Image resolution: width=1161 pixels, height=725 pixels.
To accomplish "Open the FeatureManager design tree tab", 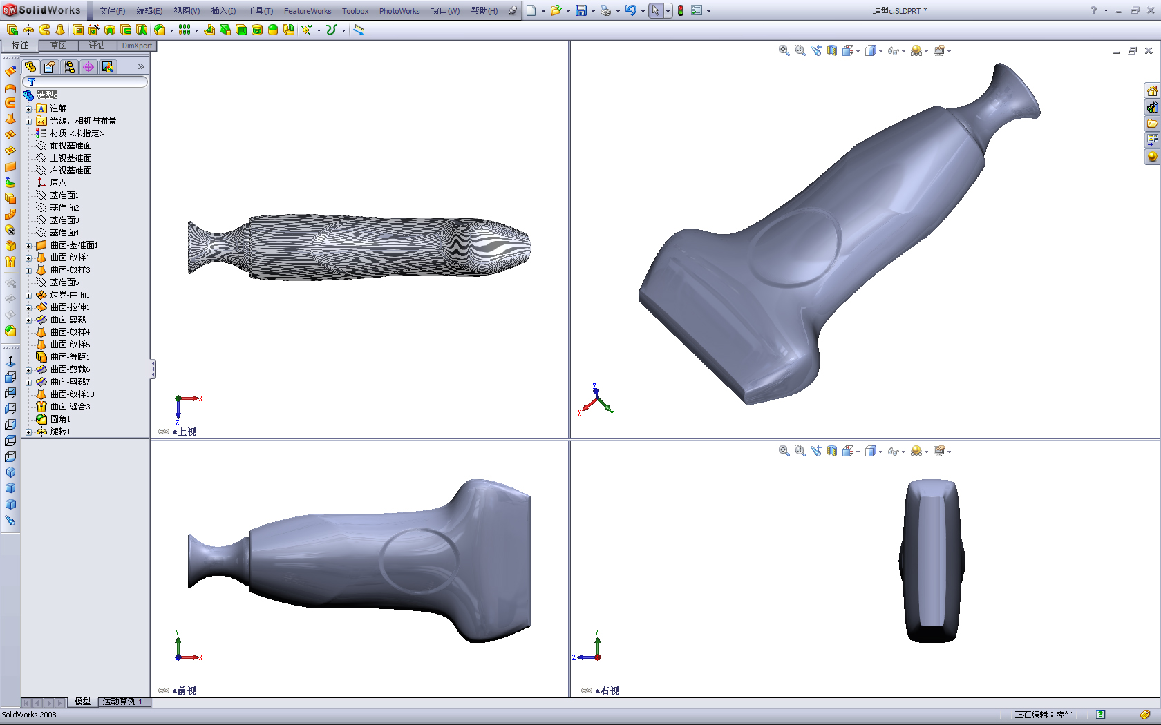I will [30, 67].
